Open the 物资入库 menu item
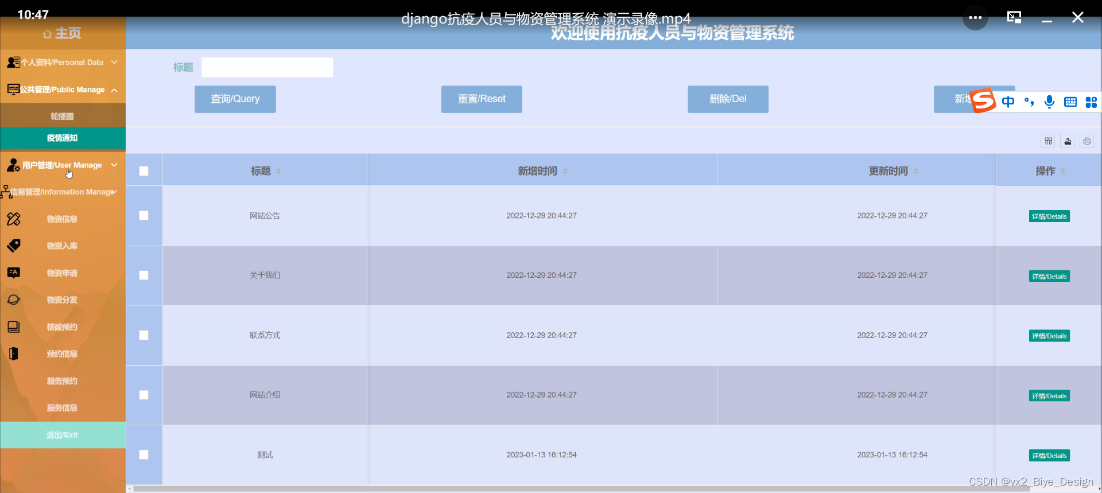This screenshot has width=1102, height=493. (62, 246)
